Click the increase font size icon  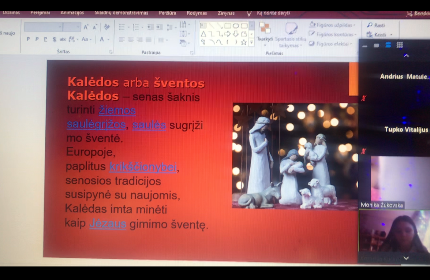pyautogui.click(x=86, y=27)
